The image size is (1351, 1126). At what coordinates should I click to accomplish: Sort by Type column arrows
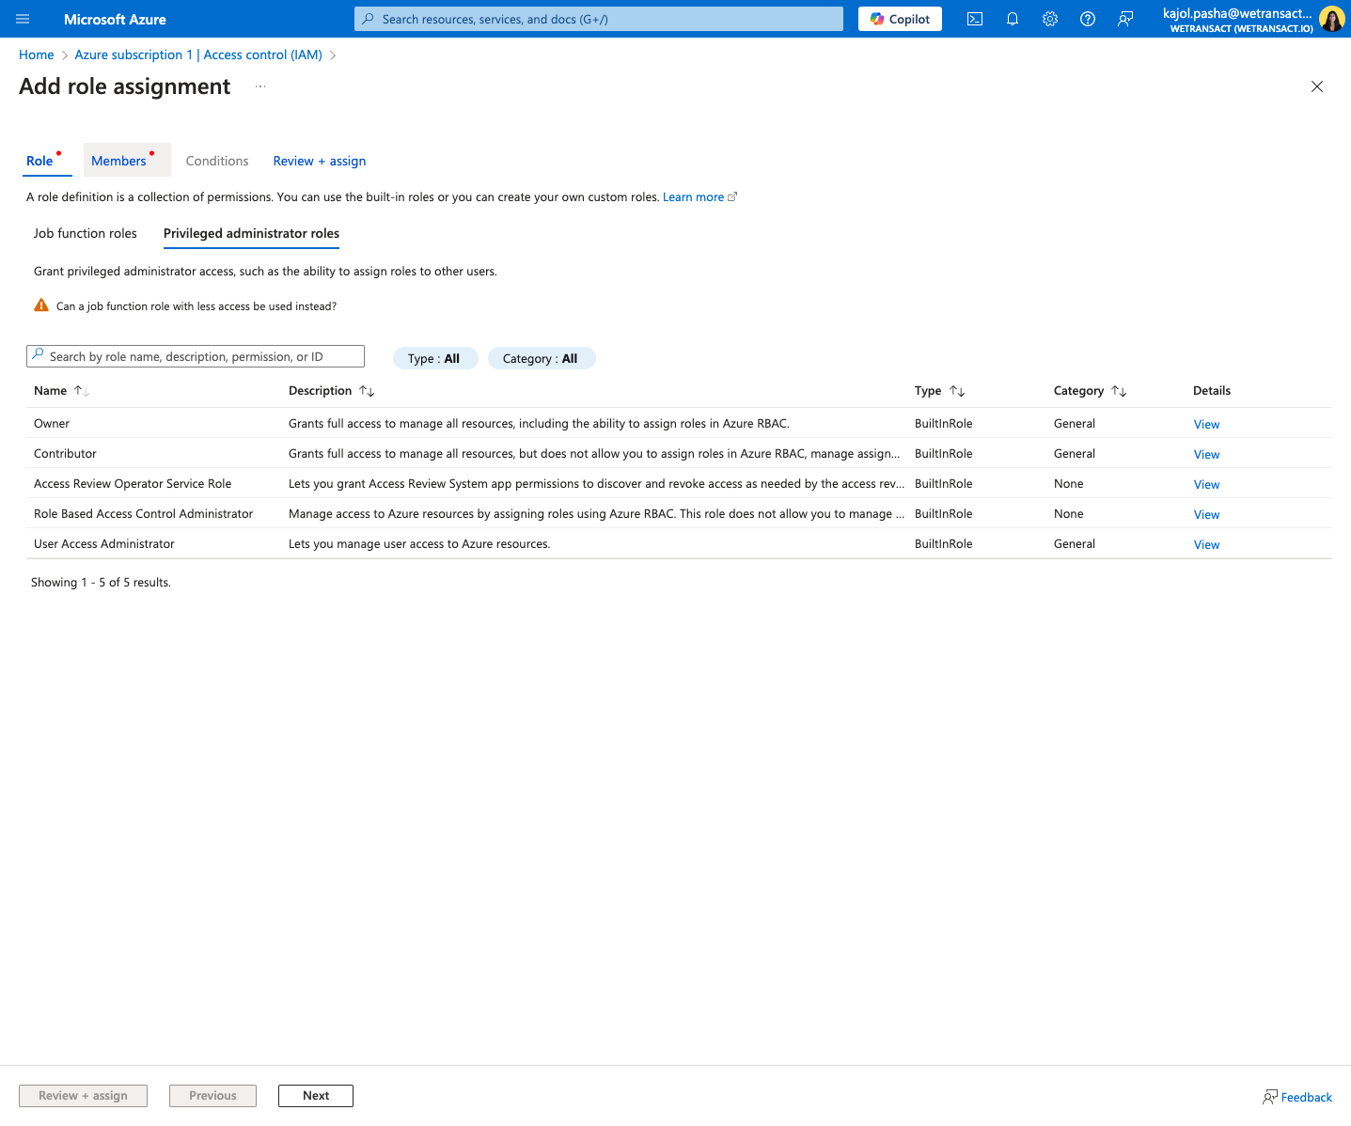coord(957,391)
